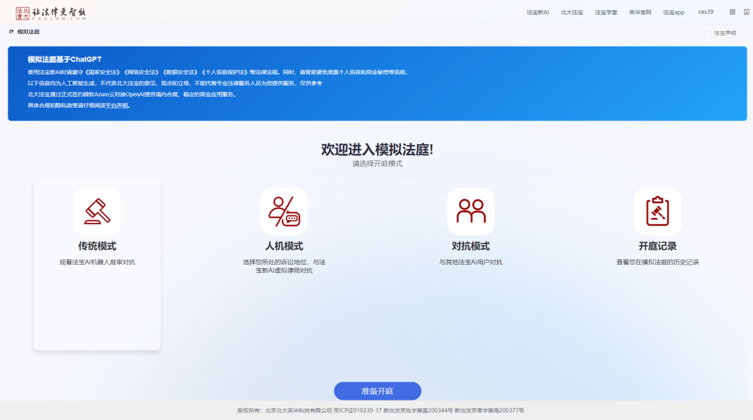Viewport: 753px width, 420px height.
Task: Go to 北大法宝 in the navigation
Action: pos(572,13)
